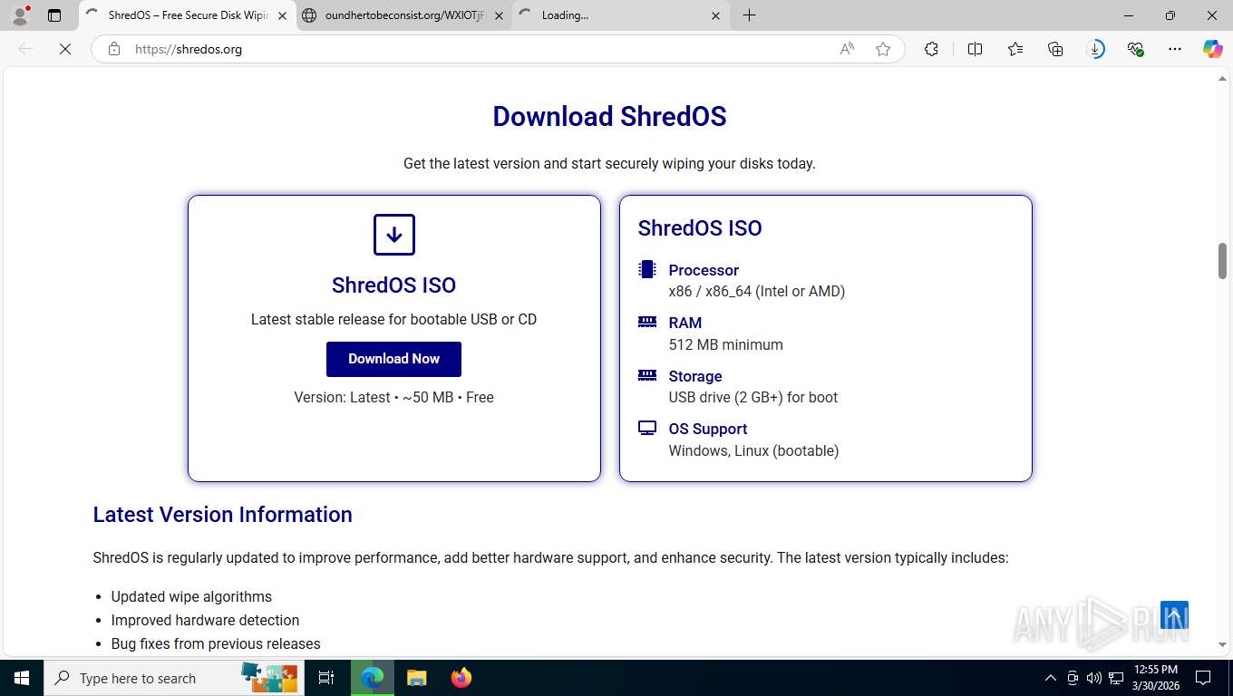Viewport: 1233px width, 696px height.
Task: Open Microsoft Edge taskbar icon
Action: [x=372, y=678]
